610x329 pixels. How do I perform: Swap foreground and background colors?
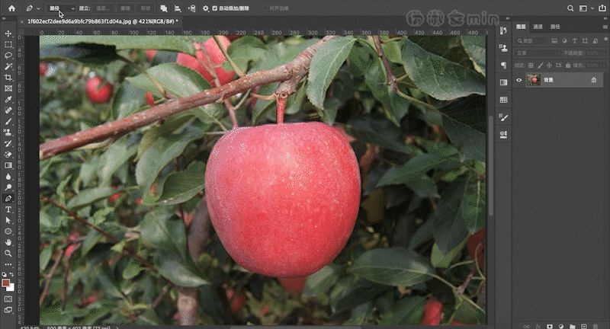[11, 275]
